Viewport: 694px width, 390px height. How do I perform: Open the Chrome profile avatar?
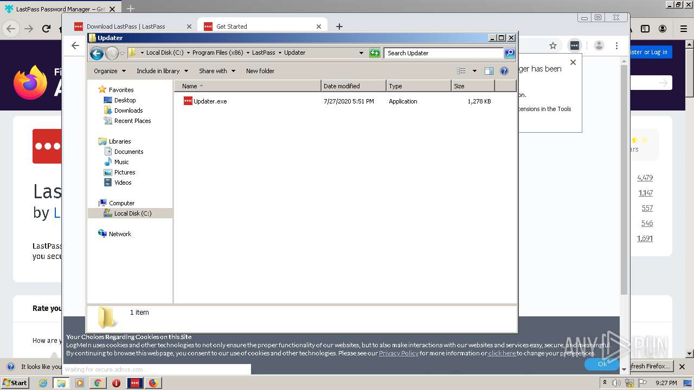pyautogui.click(x=599, y=46)
